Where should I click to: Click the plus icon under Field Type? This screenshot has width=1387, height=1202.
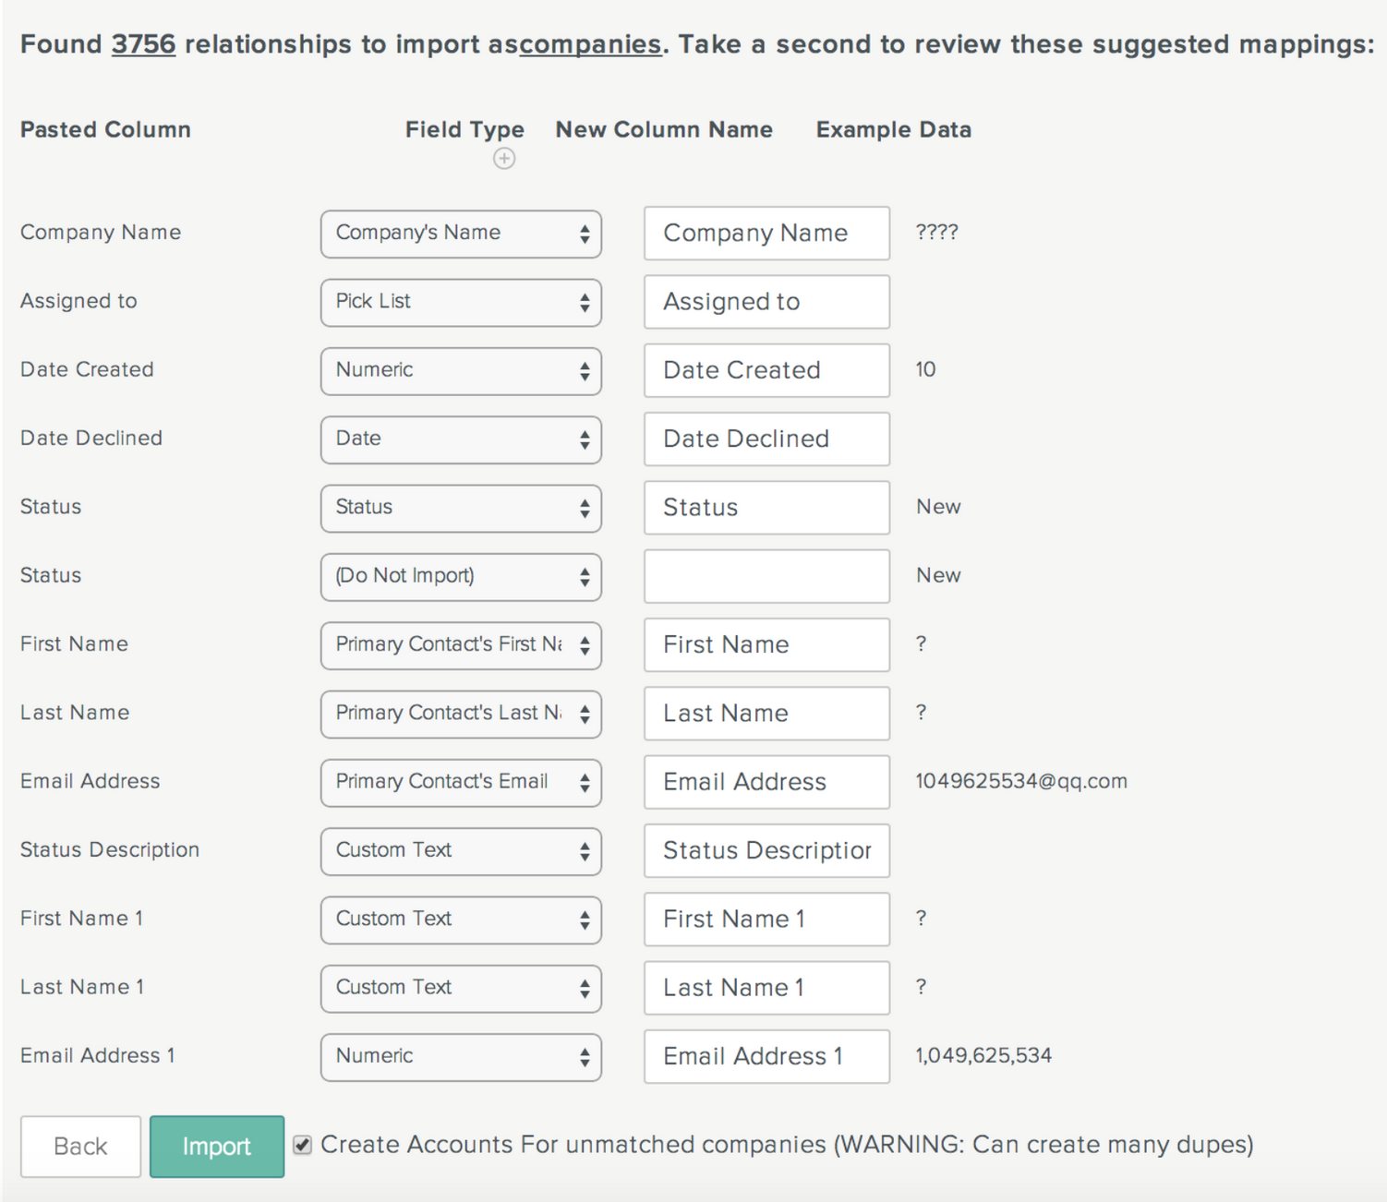[504, 159]
